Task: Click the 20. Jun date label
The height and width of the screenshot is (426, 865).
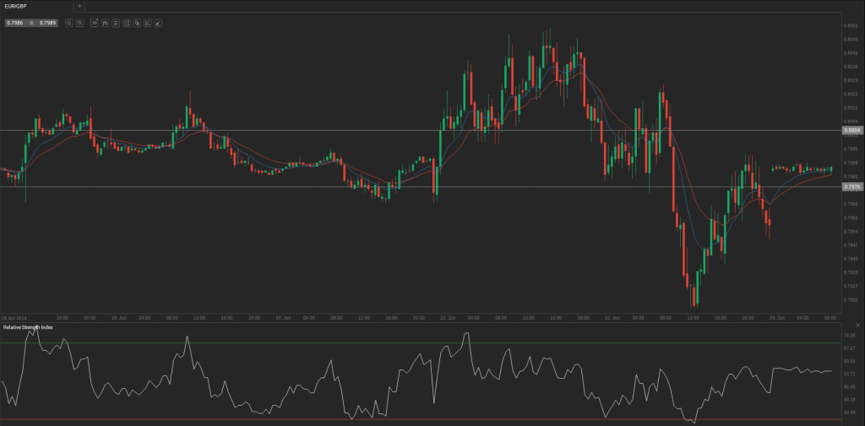Action: pyautogui.click(x=284, y=318)
